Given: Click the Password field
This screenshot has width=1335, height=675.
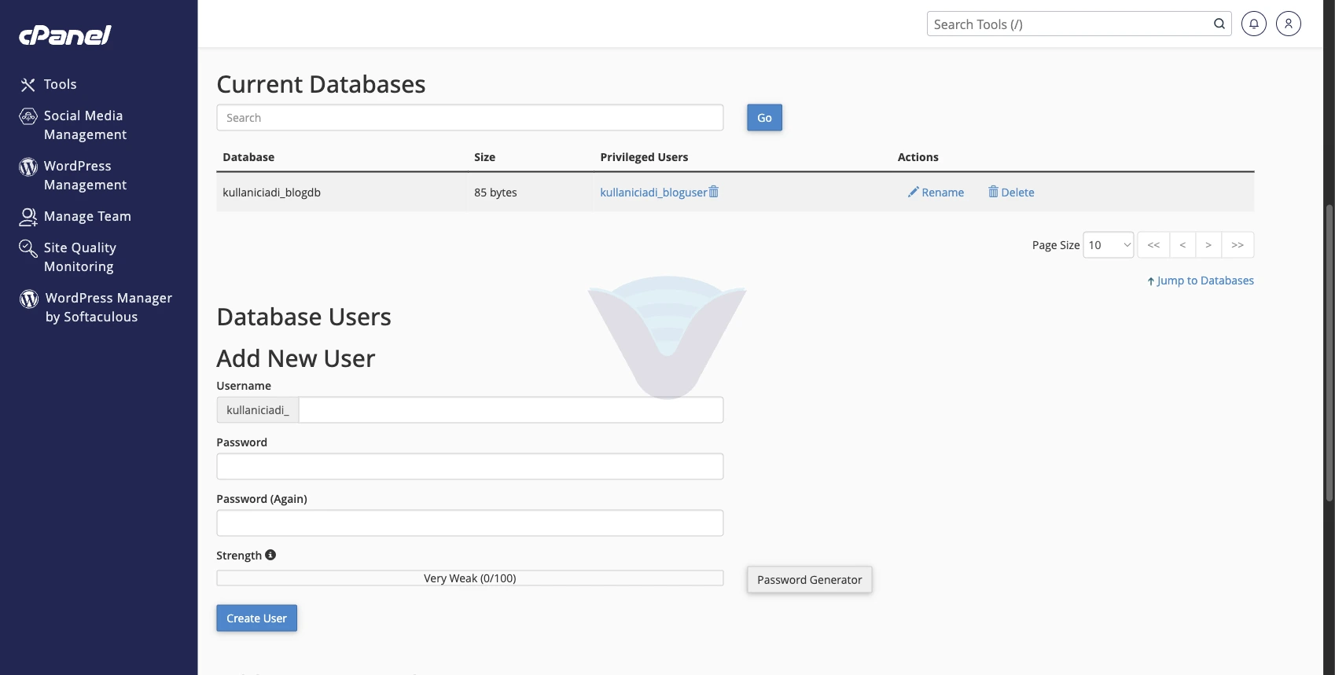Looking at the screenshot, I should tap(470, 467).
